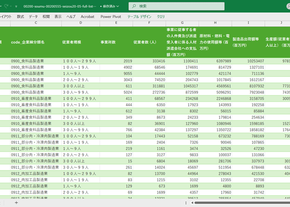Screen dimensions: 290x207
Task: Click the 検索 search box
Action: tap(176, 6)
